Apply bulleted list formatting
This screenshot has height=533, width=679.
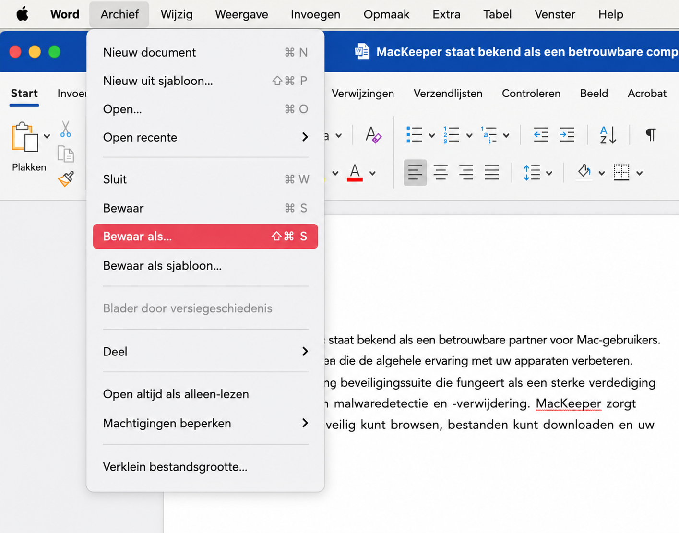coord(414,135)
